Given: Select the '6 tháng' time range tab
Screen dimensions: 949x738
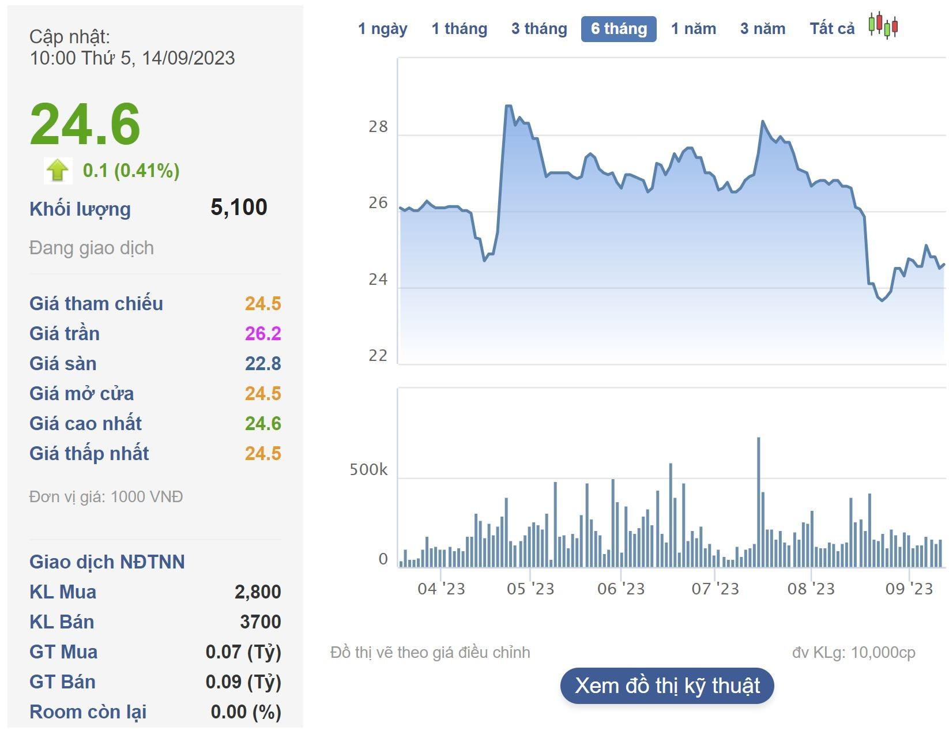Looking at the screenshot, I should pyautogui.click(x=619, y=29).
